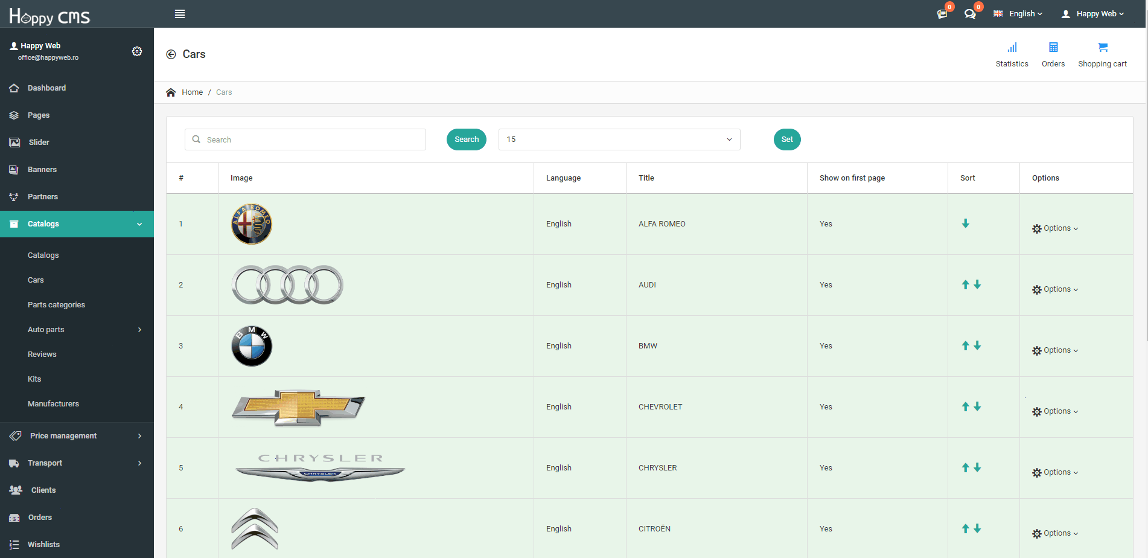This screenshot has width=1148, height=558.
Task: Open Options dropdown for AUDI
Action: click(x=1055, y=289)
